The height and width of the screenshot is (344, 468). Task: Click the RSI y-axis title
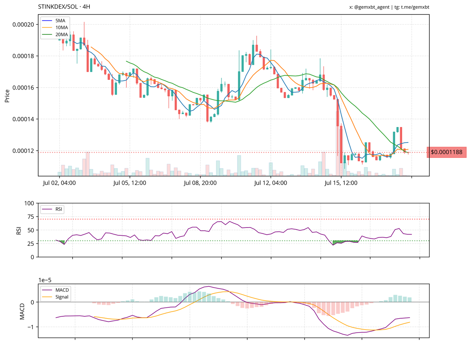[19, 230]
